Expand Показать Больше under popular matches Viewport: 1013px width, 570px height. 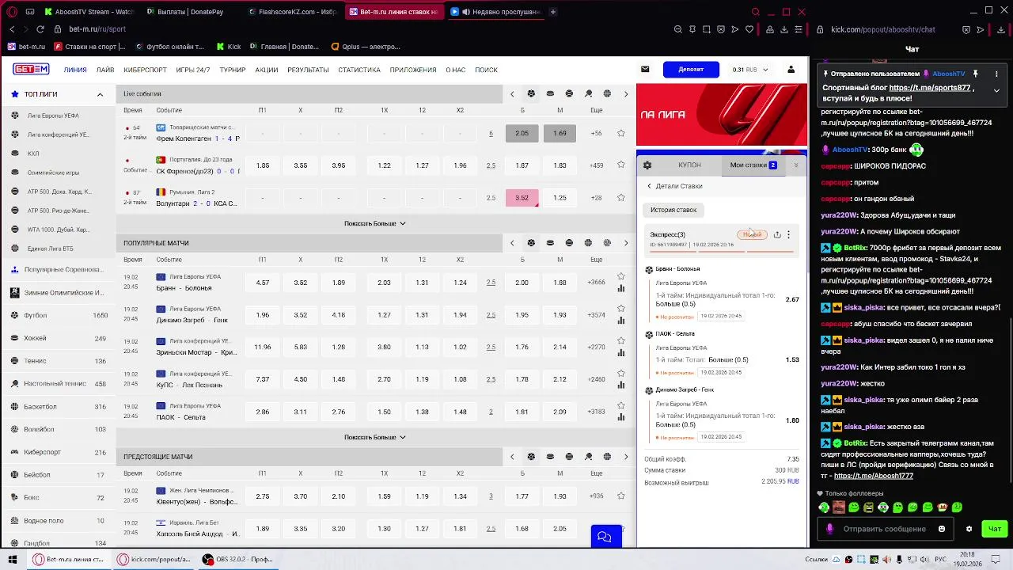tap(374, 437)
